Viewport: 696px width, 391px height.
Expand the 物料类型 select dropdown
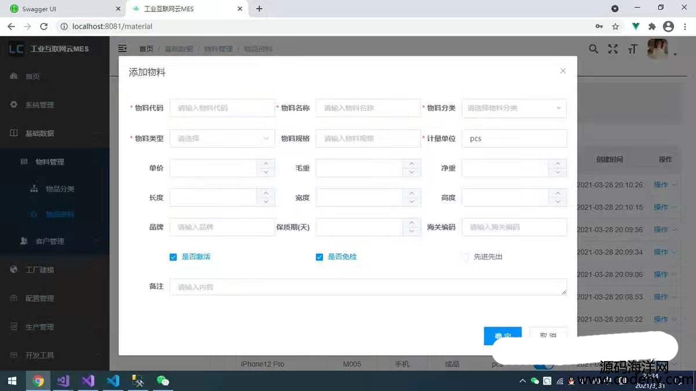pos(222,139)
